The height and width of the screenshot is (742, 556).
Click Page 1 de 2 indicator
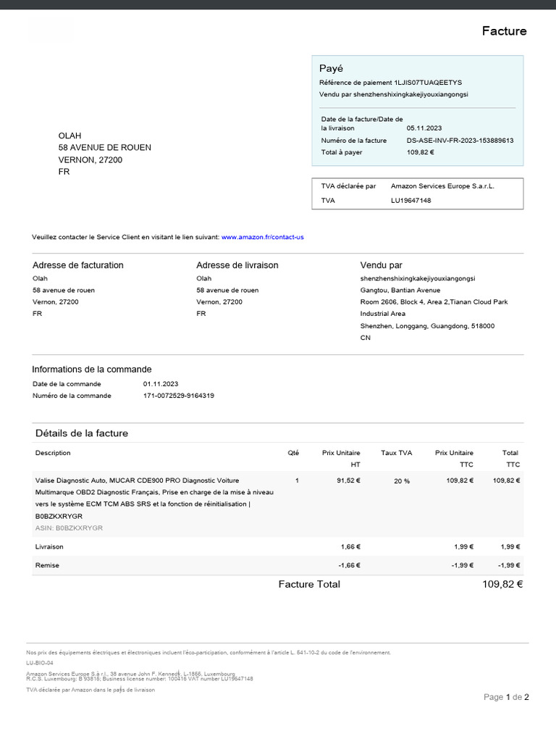[x=506, y=697]
